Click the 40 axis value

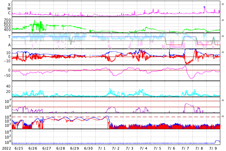pos(8,86)
